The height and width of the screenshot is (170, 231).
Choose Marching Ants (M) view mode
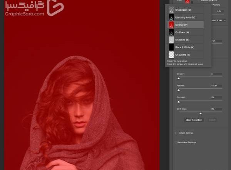click(186, 17)
